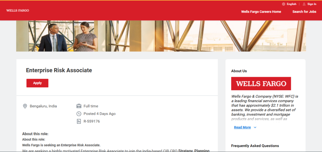322x152 pixels.
Task: Select 'Wells Fargo is seeking an Enterprise Risk Associate' line
Action: (61, 145)
